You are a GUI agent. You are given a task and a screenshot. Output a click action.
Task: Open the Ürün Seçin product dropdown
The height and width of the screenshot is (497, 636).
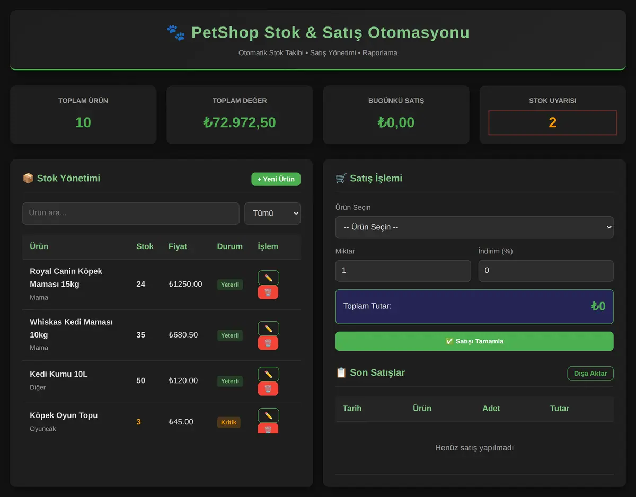pos(474,227)
